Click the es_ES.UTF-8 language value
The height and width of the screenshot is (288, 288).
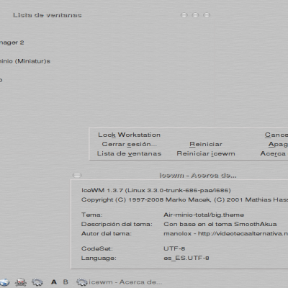(x=186, y=258)
